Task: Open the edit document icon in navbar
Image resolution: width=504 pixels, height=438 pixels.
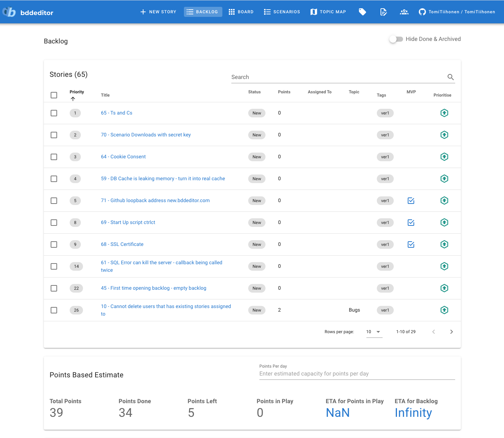Action: point(383,12)
